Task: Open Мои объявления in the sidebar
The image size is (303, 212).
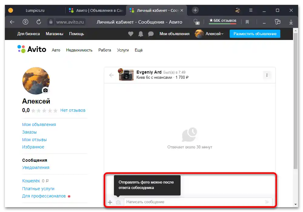Action: click(x=39, y=124)
